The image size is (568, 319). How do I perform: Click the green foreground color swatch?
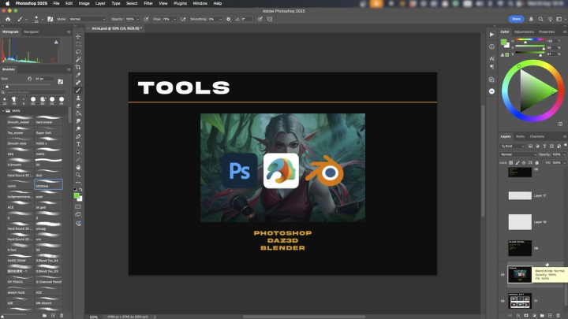click(77, 195)
